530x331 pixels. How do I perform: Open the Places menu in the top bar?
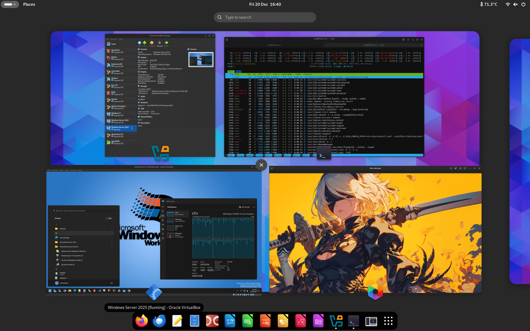tap(29, 4)
